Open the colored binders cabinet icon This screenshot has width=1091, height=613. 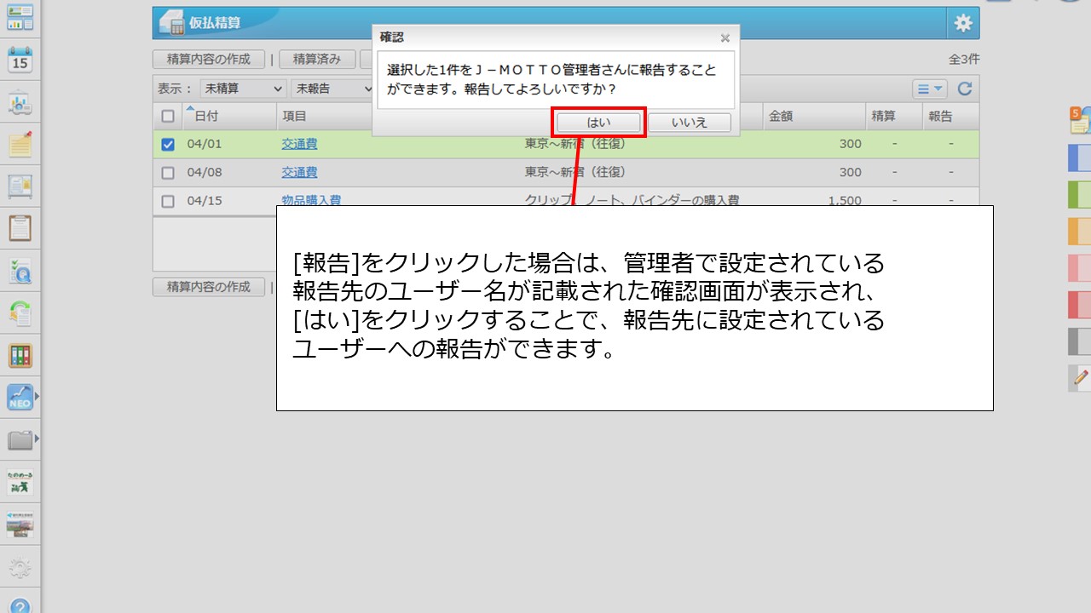[x=20, y=356]
